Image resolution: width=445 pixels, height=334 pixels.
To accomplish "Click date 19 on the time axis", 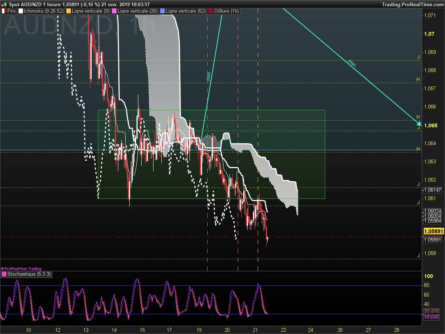I will tap(199, 330).
